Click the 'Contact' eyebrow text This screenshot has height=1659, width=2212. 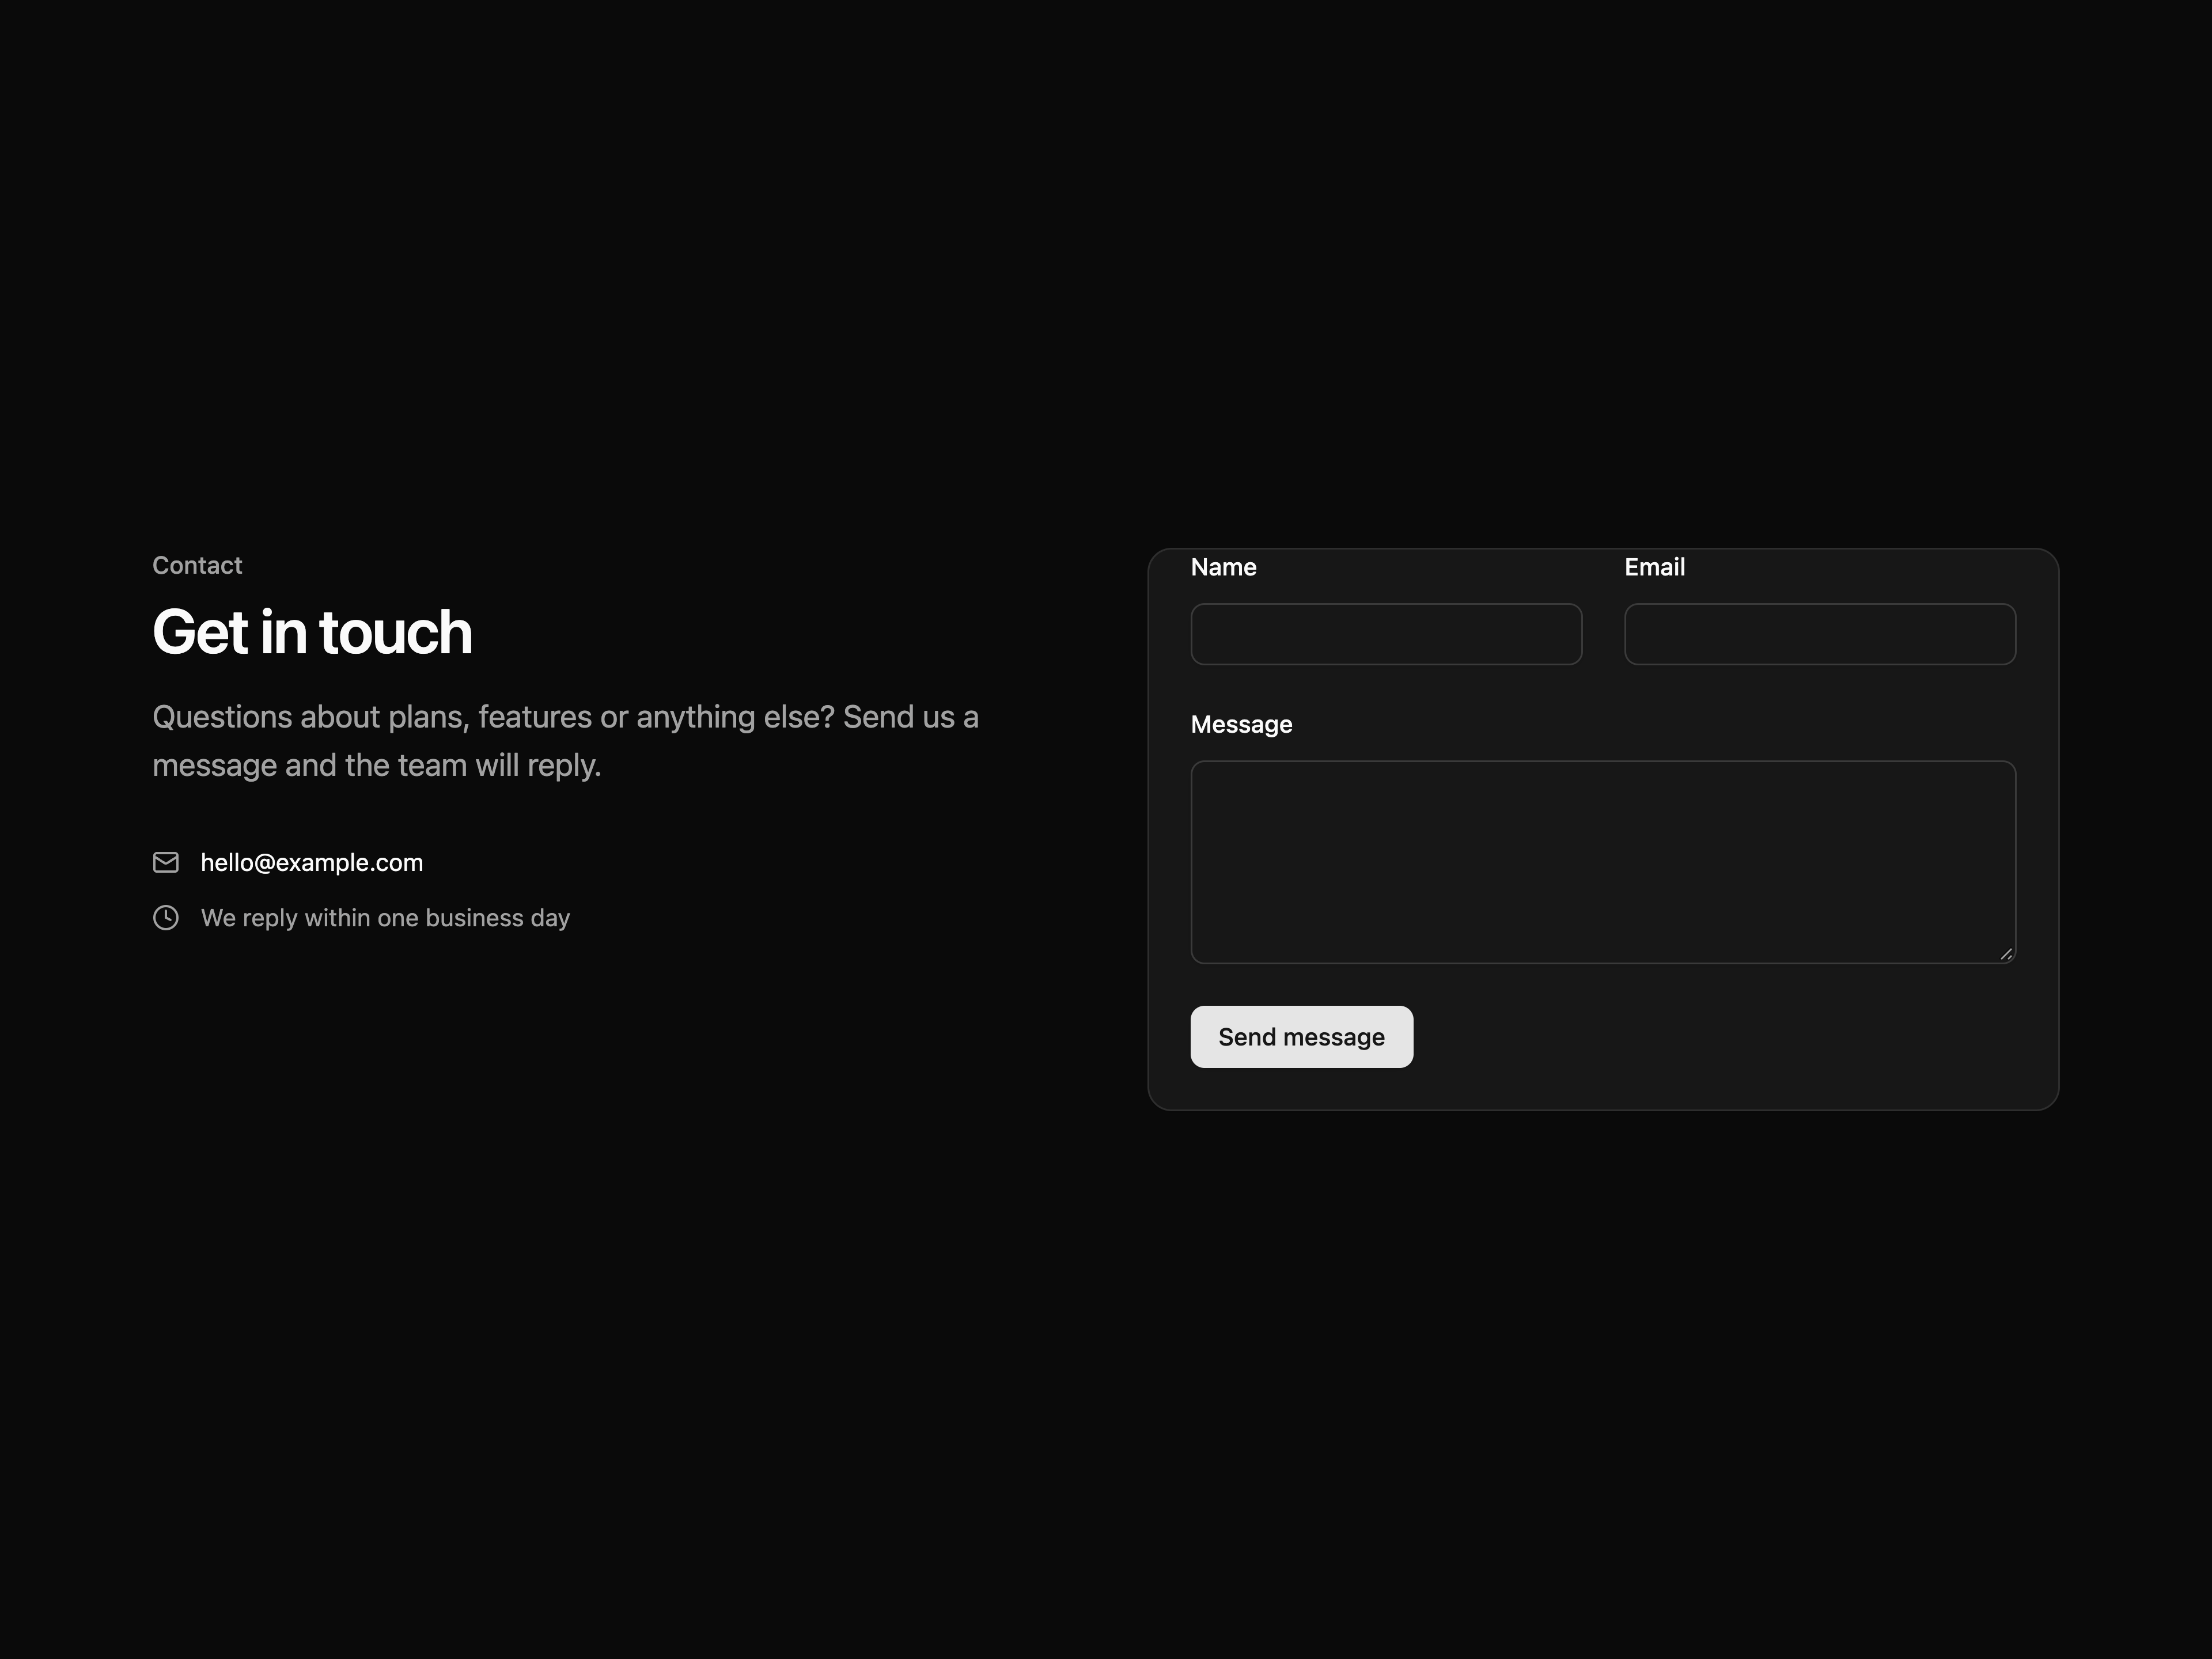(197, 565)
